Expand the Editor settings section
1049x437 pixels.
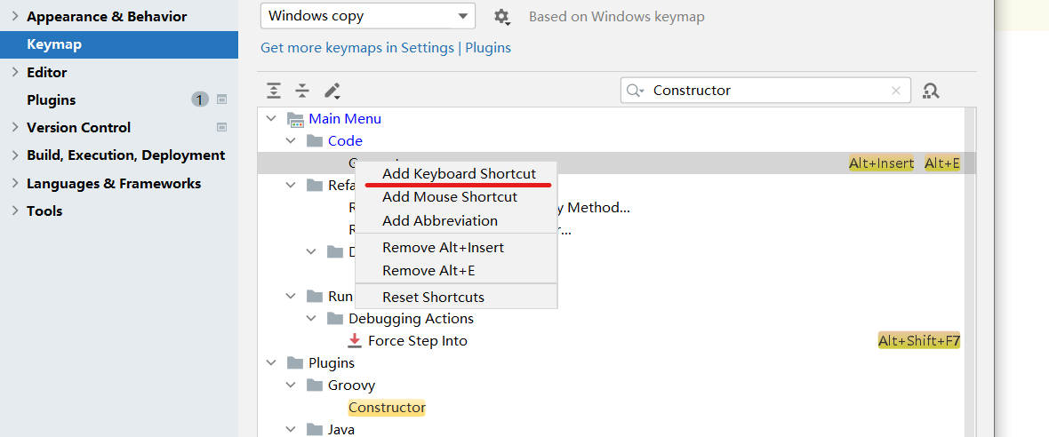(x=15, y=72)
